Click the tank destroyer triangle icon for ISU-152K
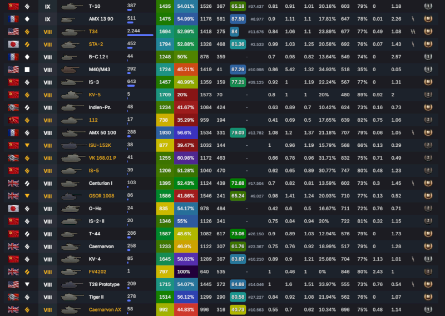445x316 pixels. 27,145
